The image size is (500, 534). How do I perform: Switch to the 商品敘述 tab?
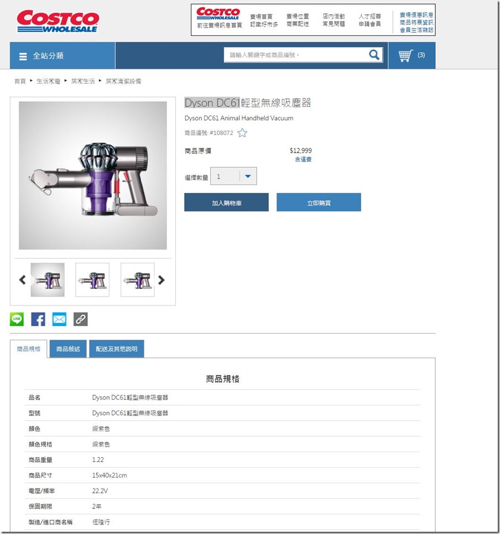pyautogui.click(x=68, y=349)
